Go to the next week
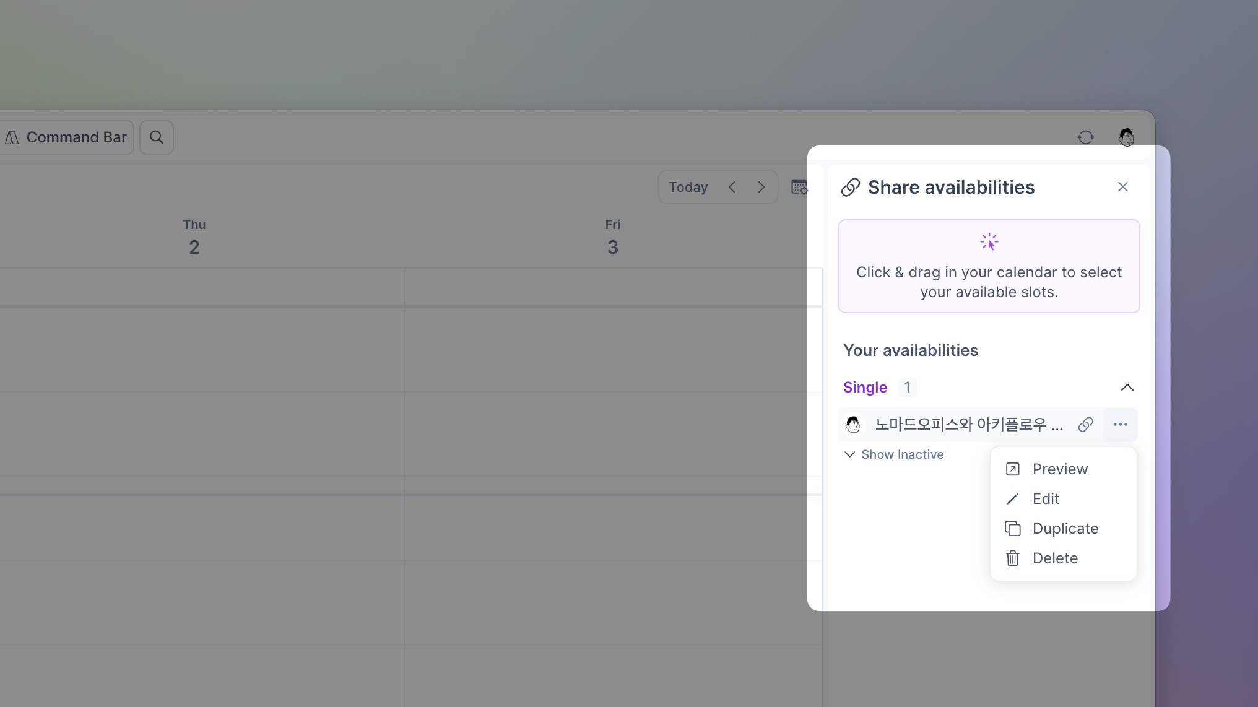The width and height of the screenshot is (1258, 707). 761,187
